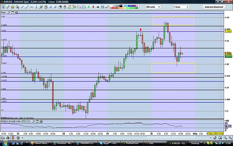
Task: Click the zoom in magnifier in the bottom bar
Action: click(230, 138)
